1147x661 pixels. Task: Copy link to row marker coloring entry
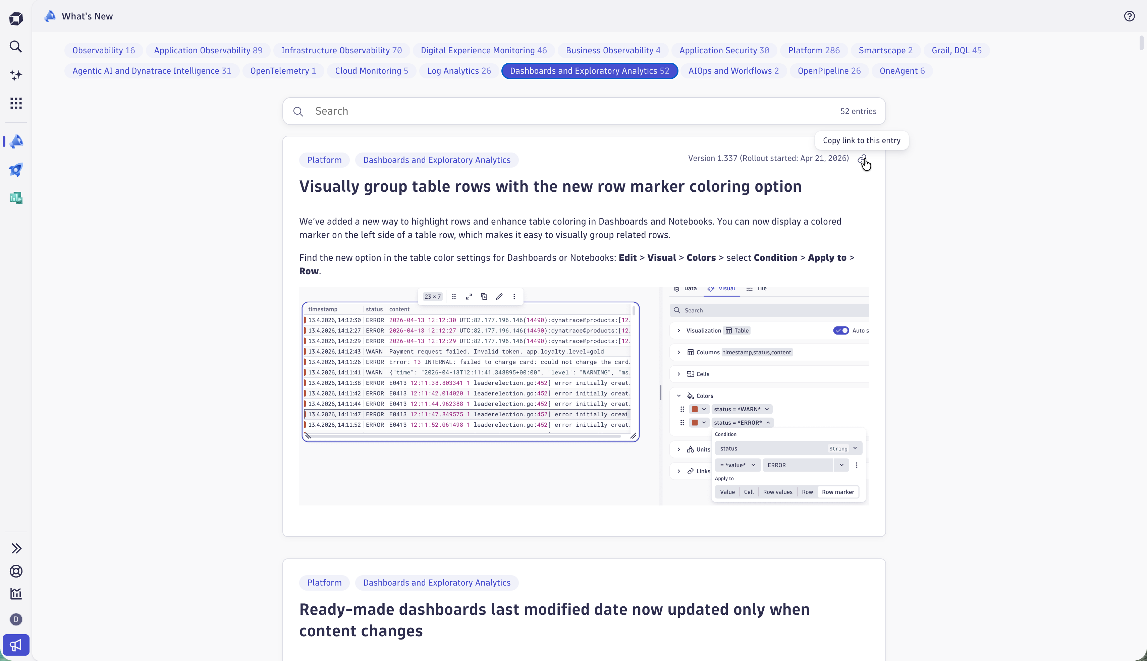tap(862, 159)
